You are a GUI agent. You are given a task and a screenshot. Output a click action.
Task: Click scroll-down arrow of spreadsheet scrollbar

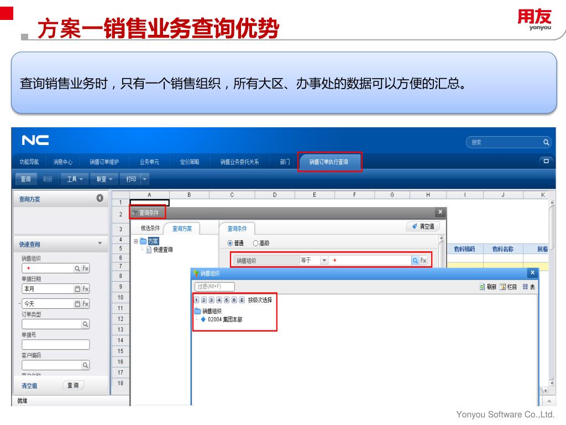point(552,383)
